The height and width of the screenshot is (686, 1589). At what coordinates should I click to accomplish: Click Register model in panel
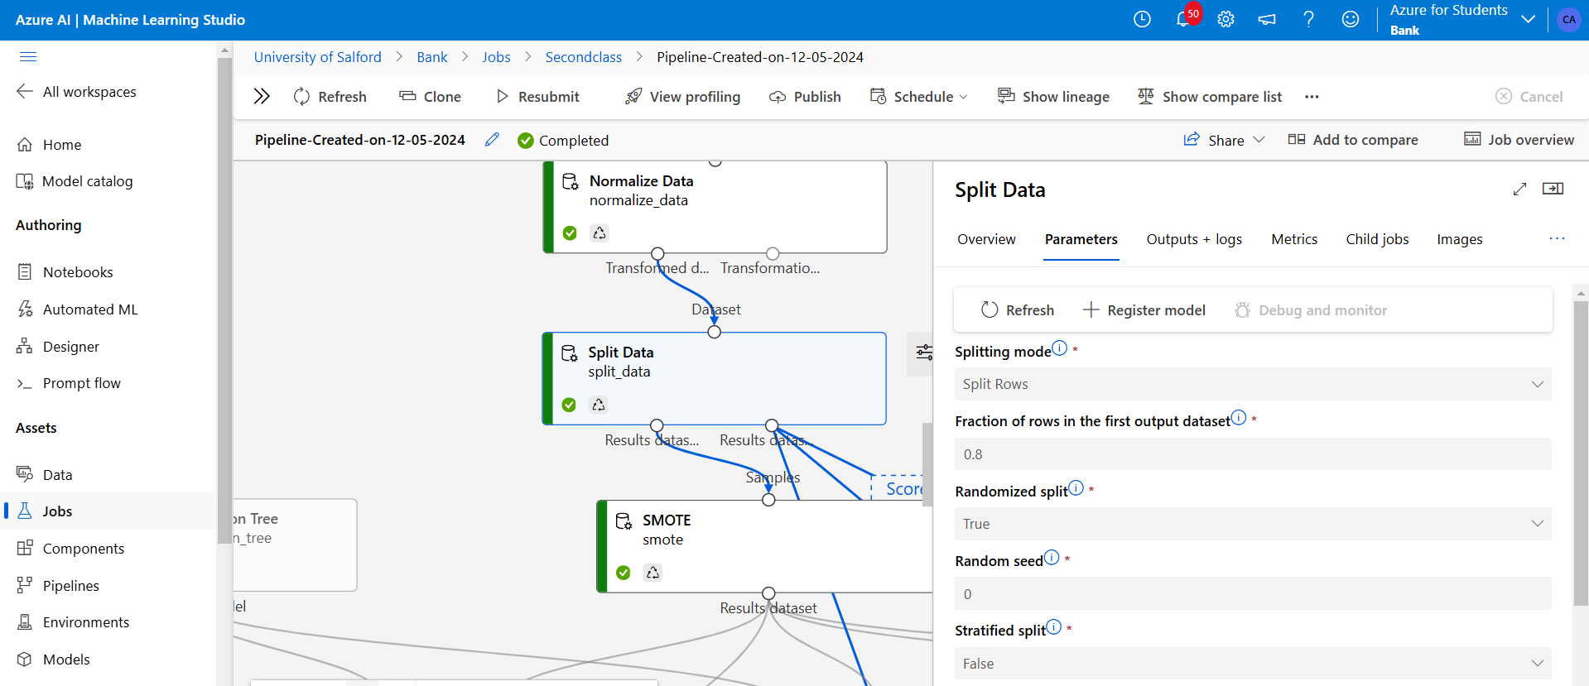tap(1144, 310)
